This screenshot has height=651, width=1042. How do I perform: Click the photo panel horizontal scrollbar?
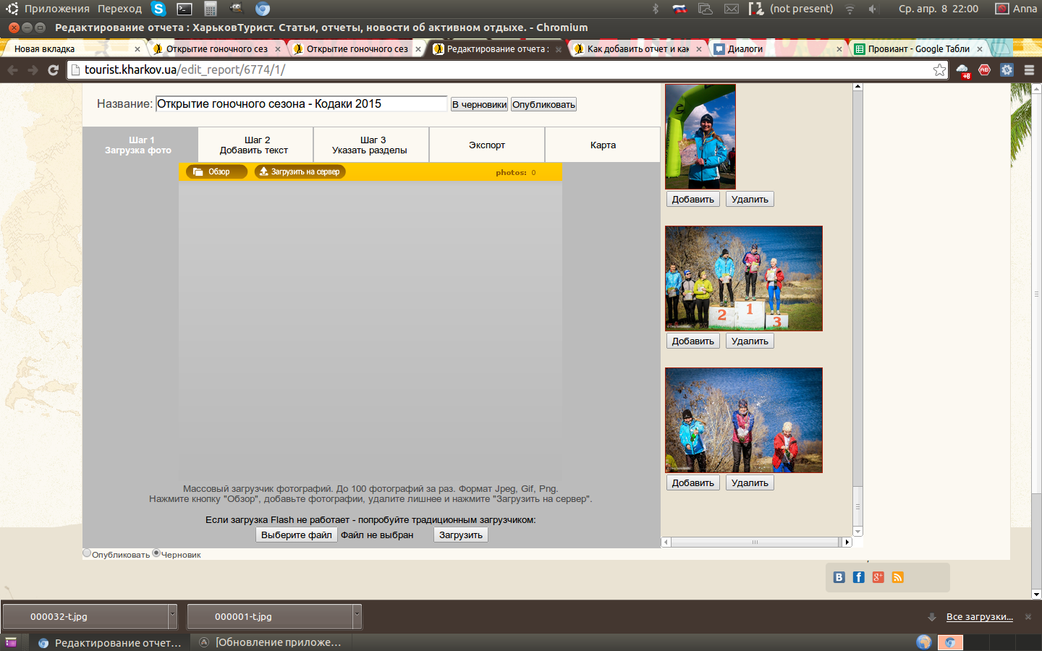755,542
